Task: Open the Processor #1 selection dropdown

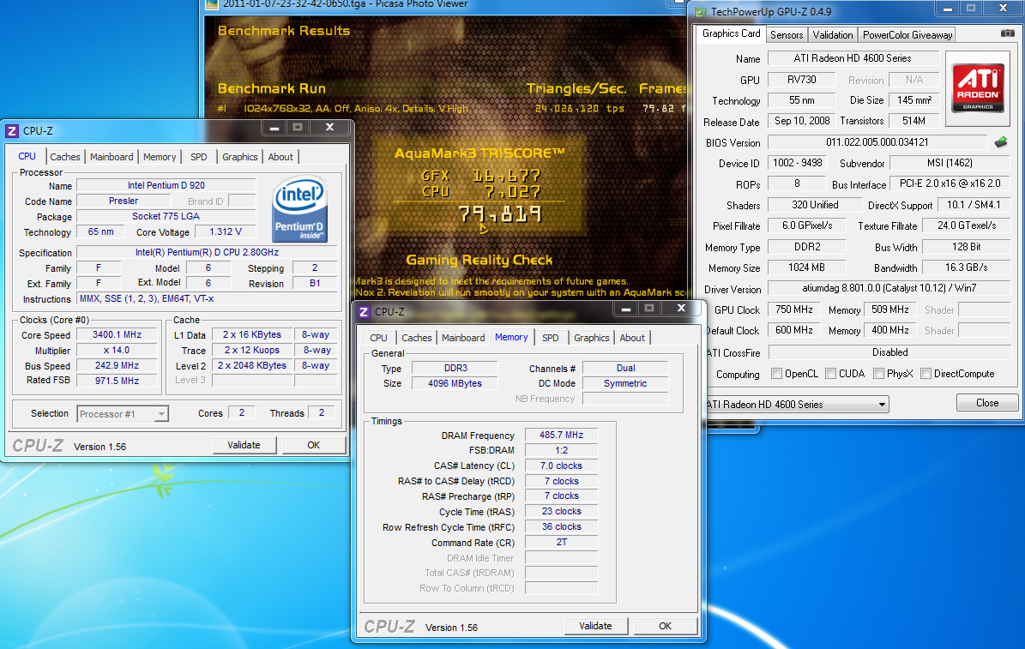Action: point(123,414)
